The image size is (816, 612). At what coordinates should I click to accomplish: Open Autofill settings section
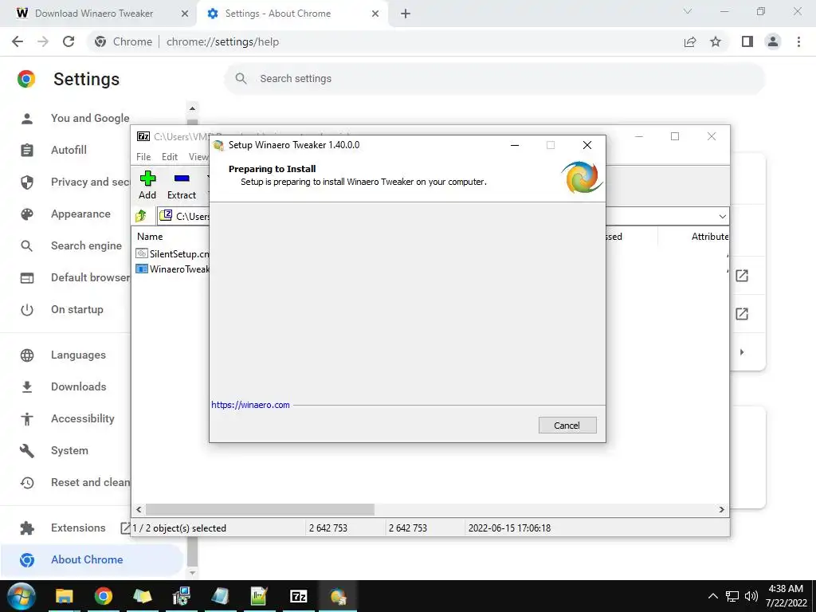point(69,150)
